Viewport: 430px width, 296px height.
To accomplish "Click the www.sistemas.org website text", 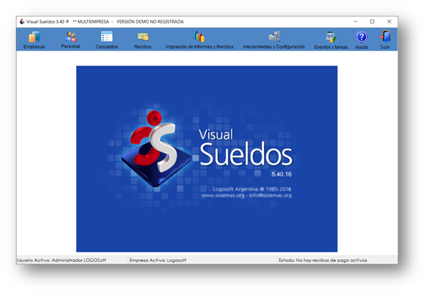I will pyautogui.click(x=223, y=196).
